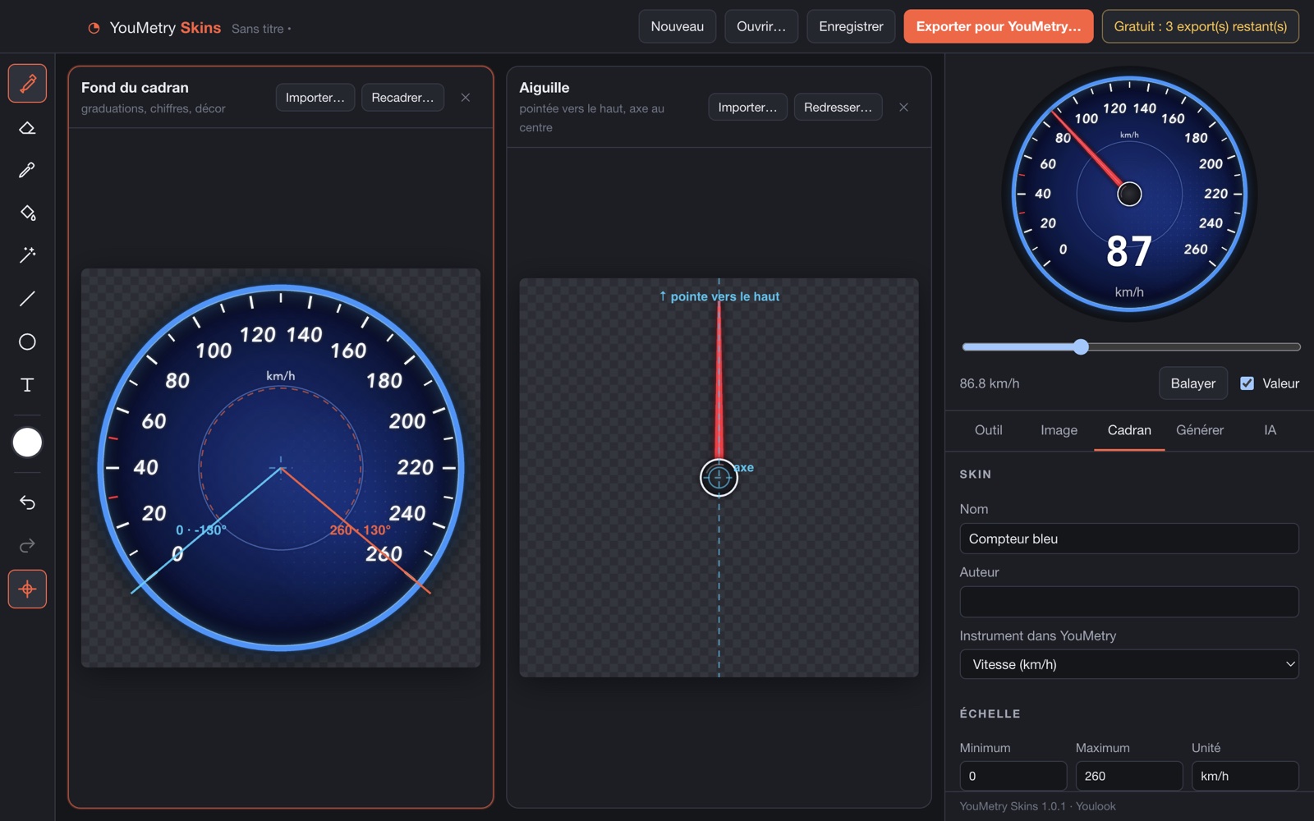1314x821 pixels.
Task: Select the eraser tool
Action: (x=27, y=127)
